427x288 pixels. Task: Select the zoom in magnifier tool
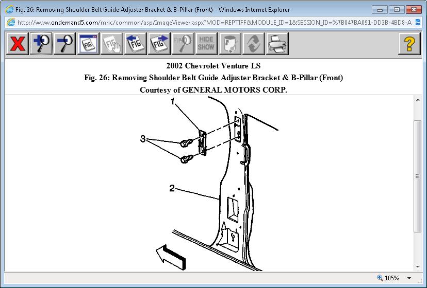(x=41, y=44)
